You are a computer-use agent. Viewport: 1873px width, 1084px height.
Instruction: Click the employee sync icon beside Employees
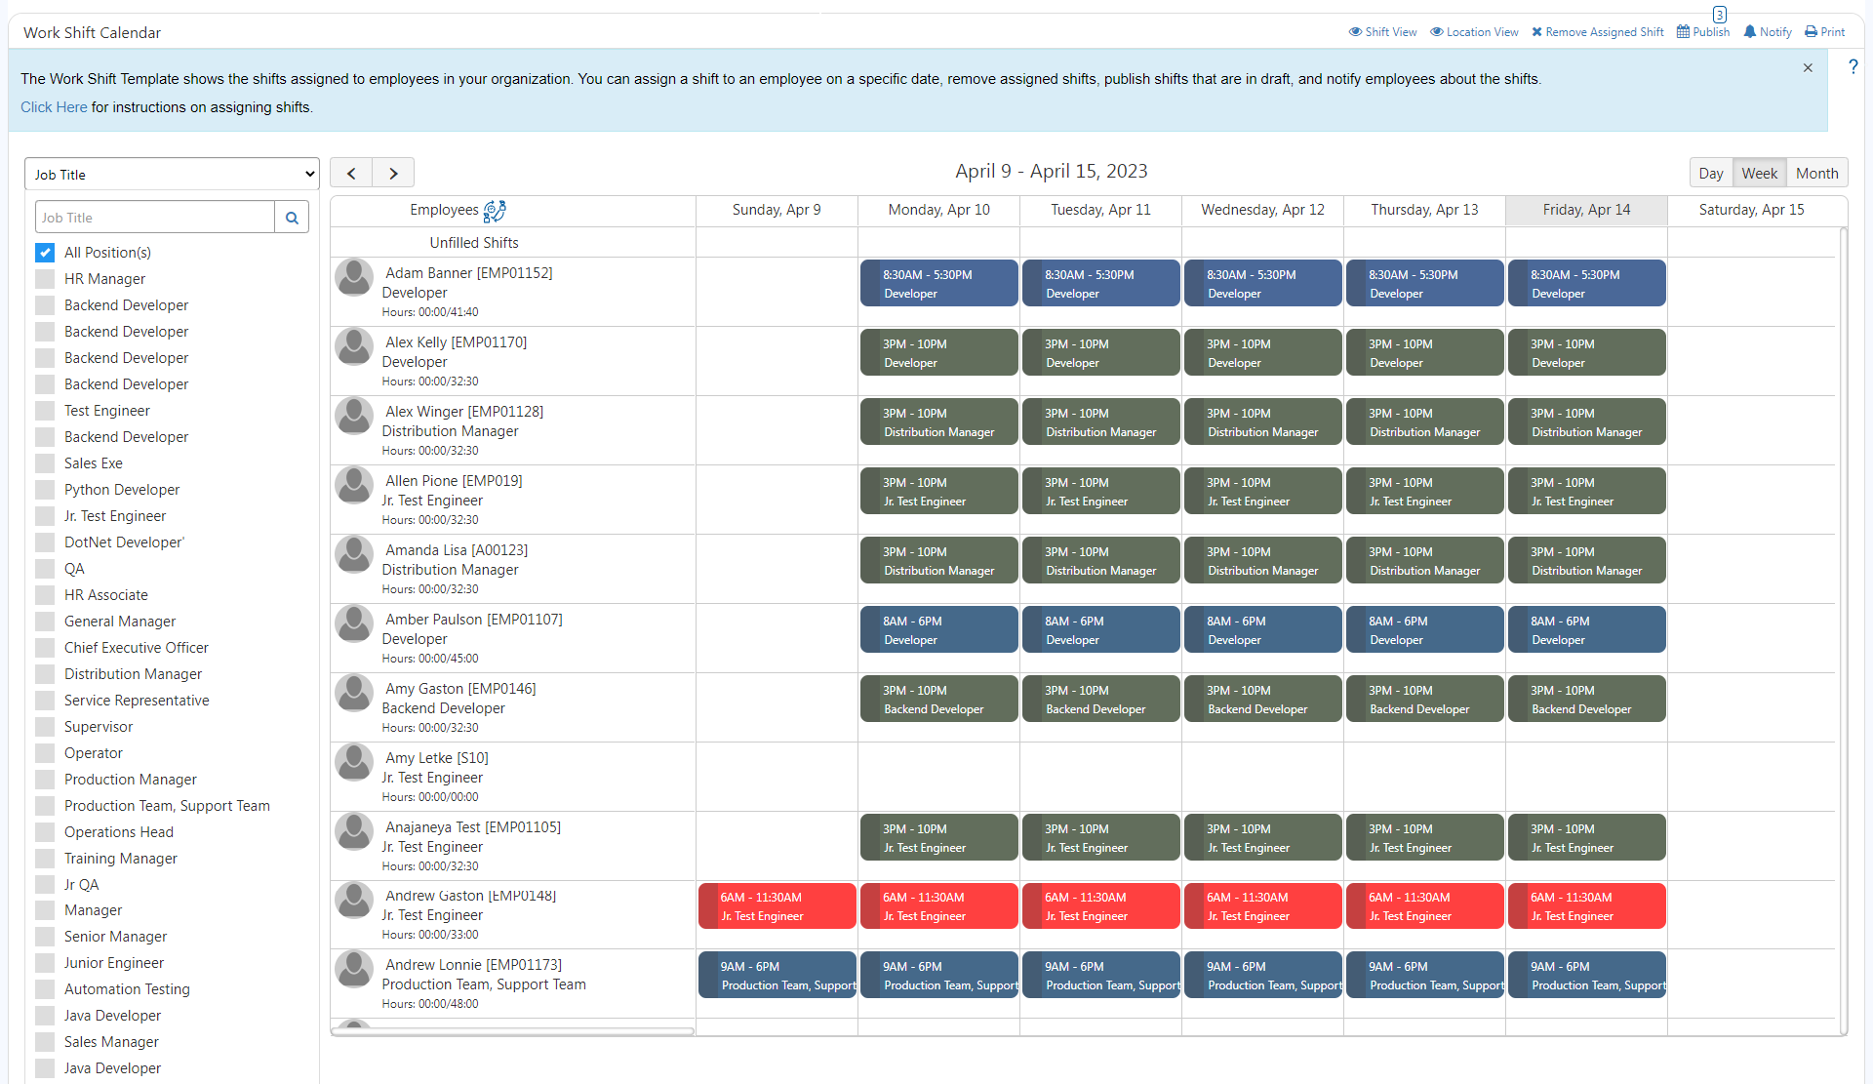tap(495, 211)
